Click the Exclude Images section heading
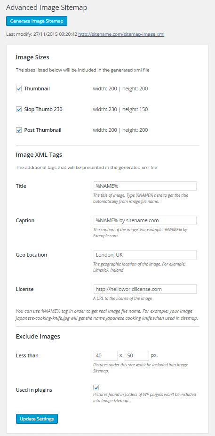Viewport: 215px width, 436px height. pos(38,337)
